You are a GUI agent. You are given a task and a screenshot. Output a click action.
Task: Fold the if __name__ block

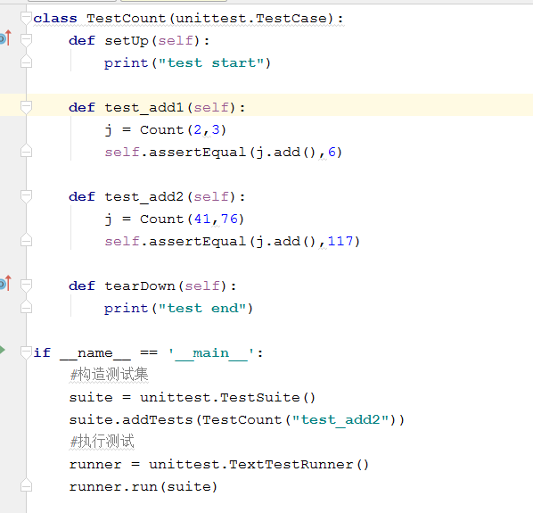(26, 352)
